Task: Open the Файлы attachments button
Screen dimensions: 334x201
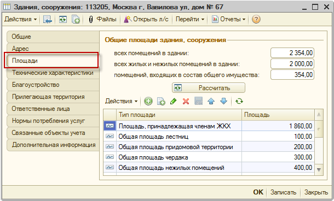Action: point(102,19)
